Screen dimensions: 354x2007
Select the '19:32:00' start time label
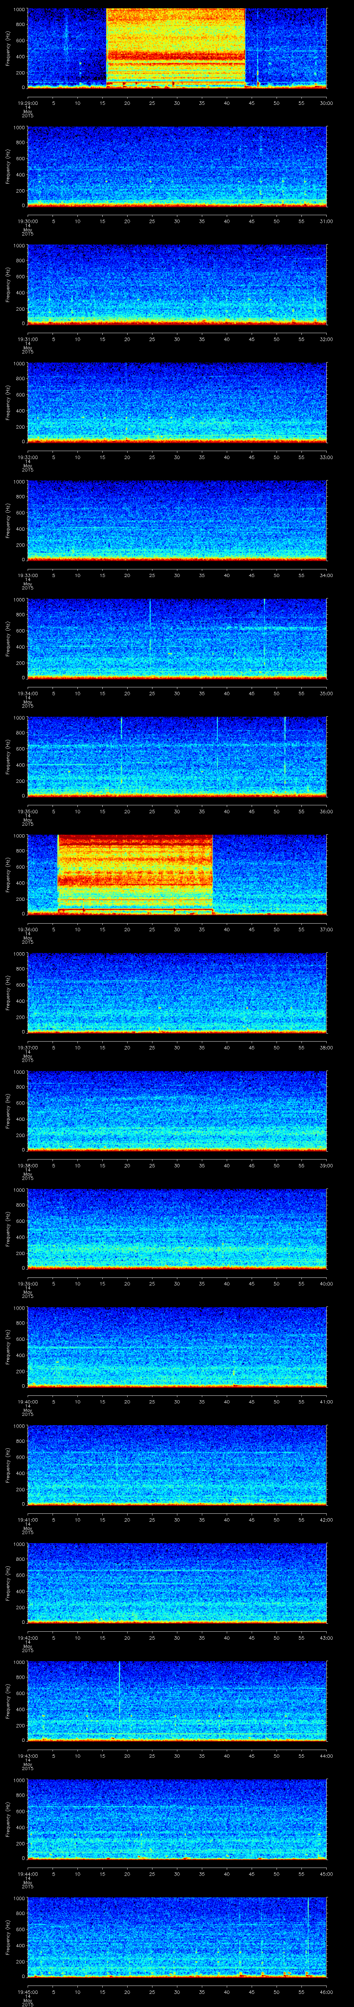(27, 457)
